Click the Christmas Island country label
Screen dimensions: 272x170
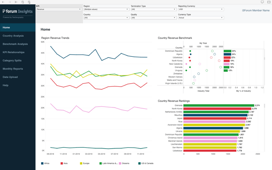click(x=175, y=138)
